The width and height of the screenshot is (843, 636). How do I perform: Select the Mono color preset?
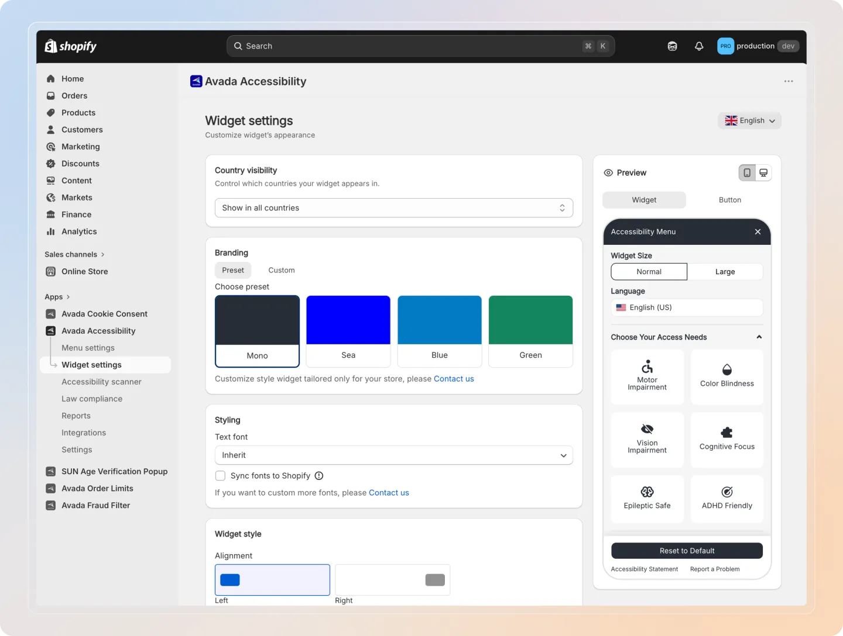[257, 331]
